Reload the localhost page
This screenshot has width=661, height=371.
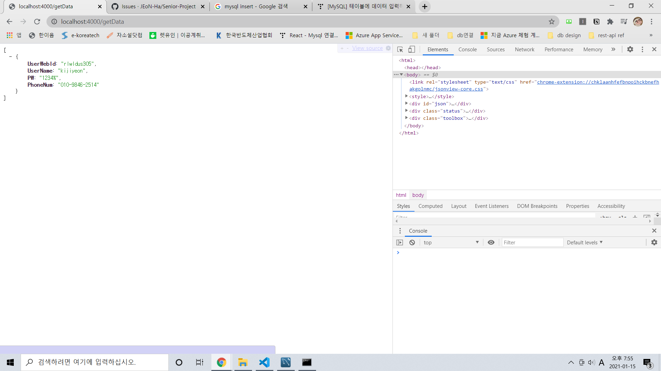coord(37,22)
